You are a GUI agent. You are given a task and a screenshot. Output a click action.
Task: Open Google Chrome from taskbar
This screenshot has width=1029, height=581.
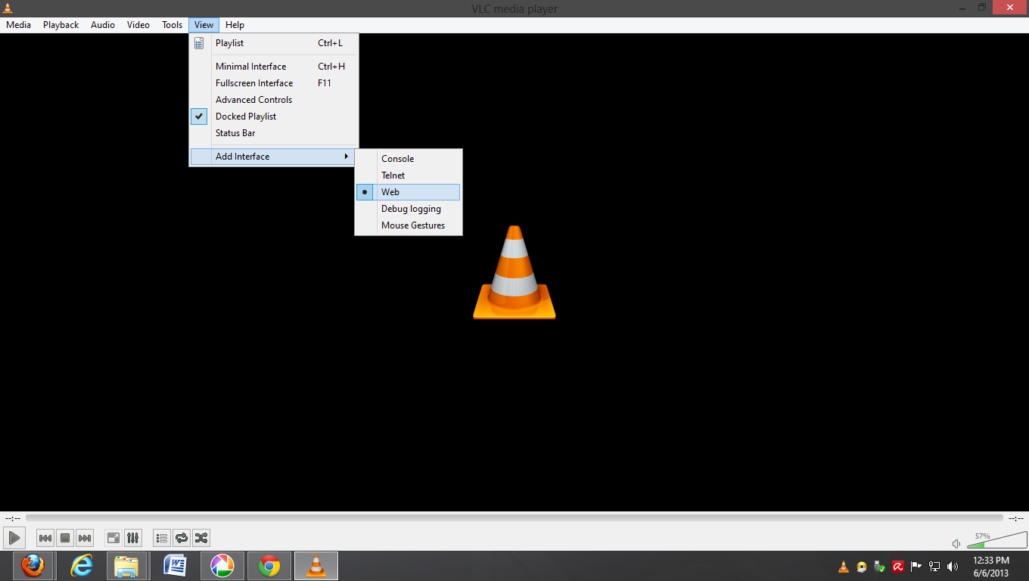click(x=269, y=566)
